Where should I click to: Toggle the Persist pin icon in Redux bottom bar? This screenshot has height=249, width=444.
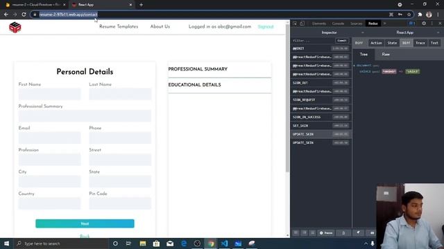point(358,233)
